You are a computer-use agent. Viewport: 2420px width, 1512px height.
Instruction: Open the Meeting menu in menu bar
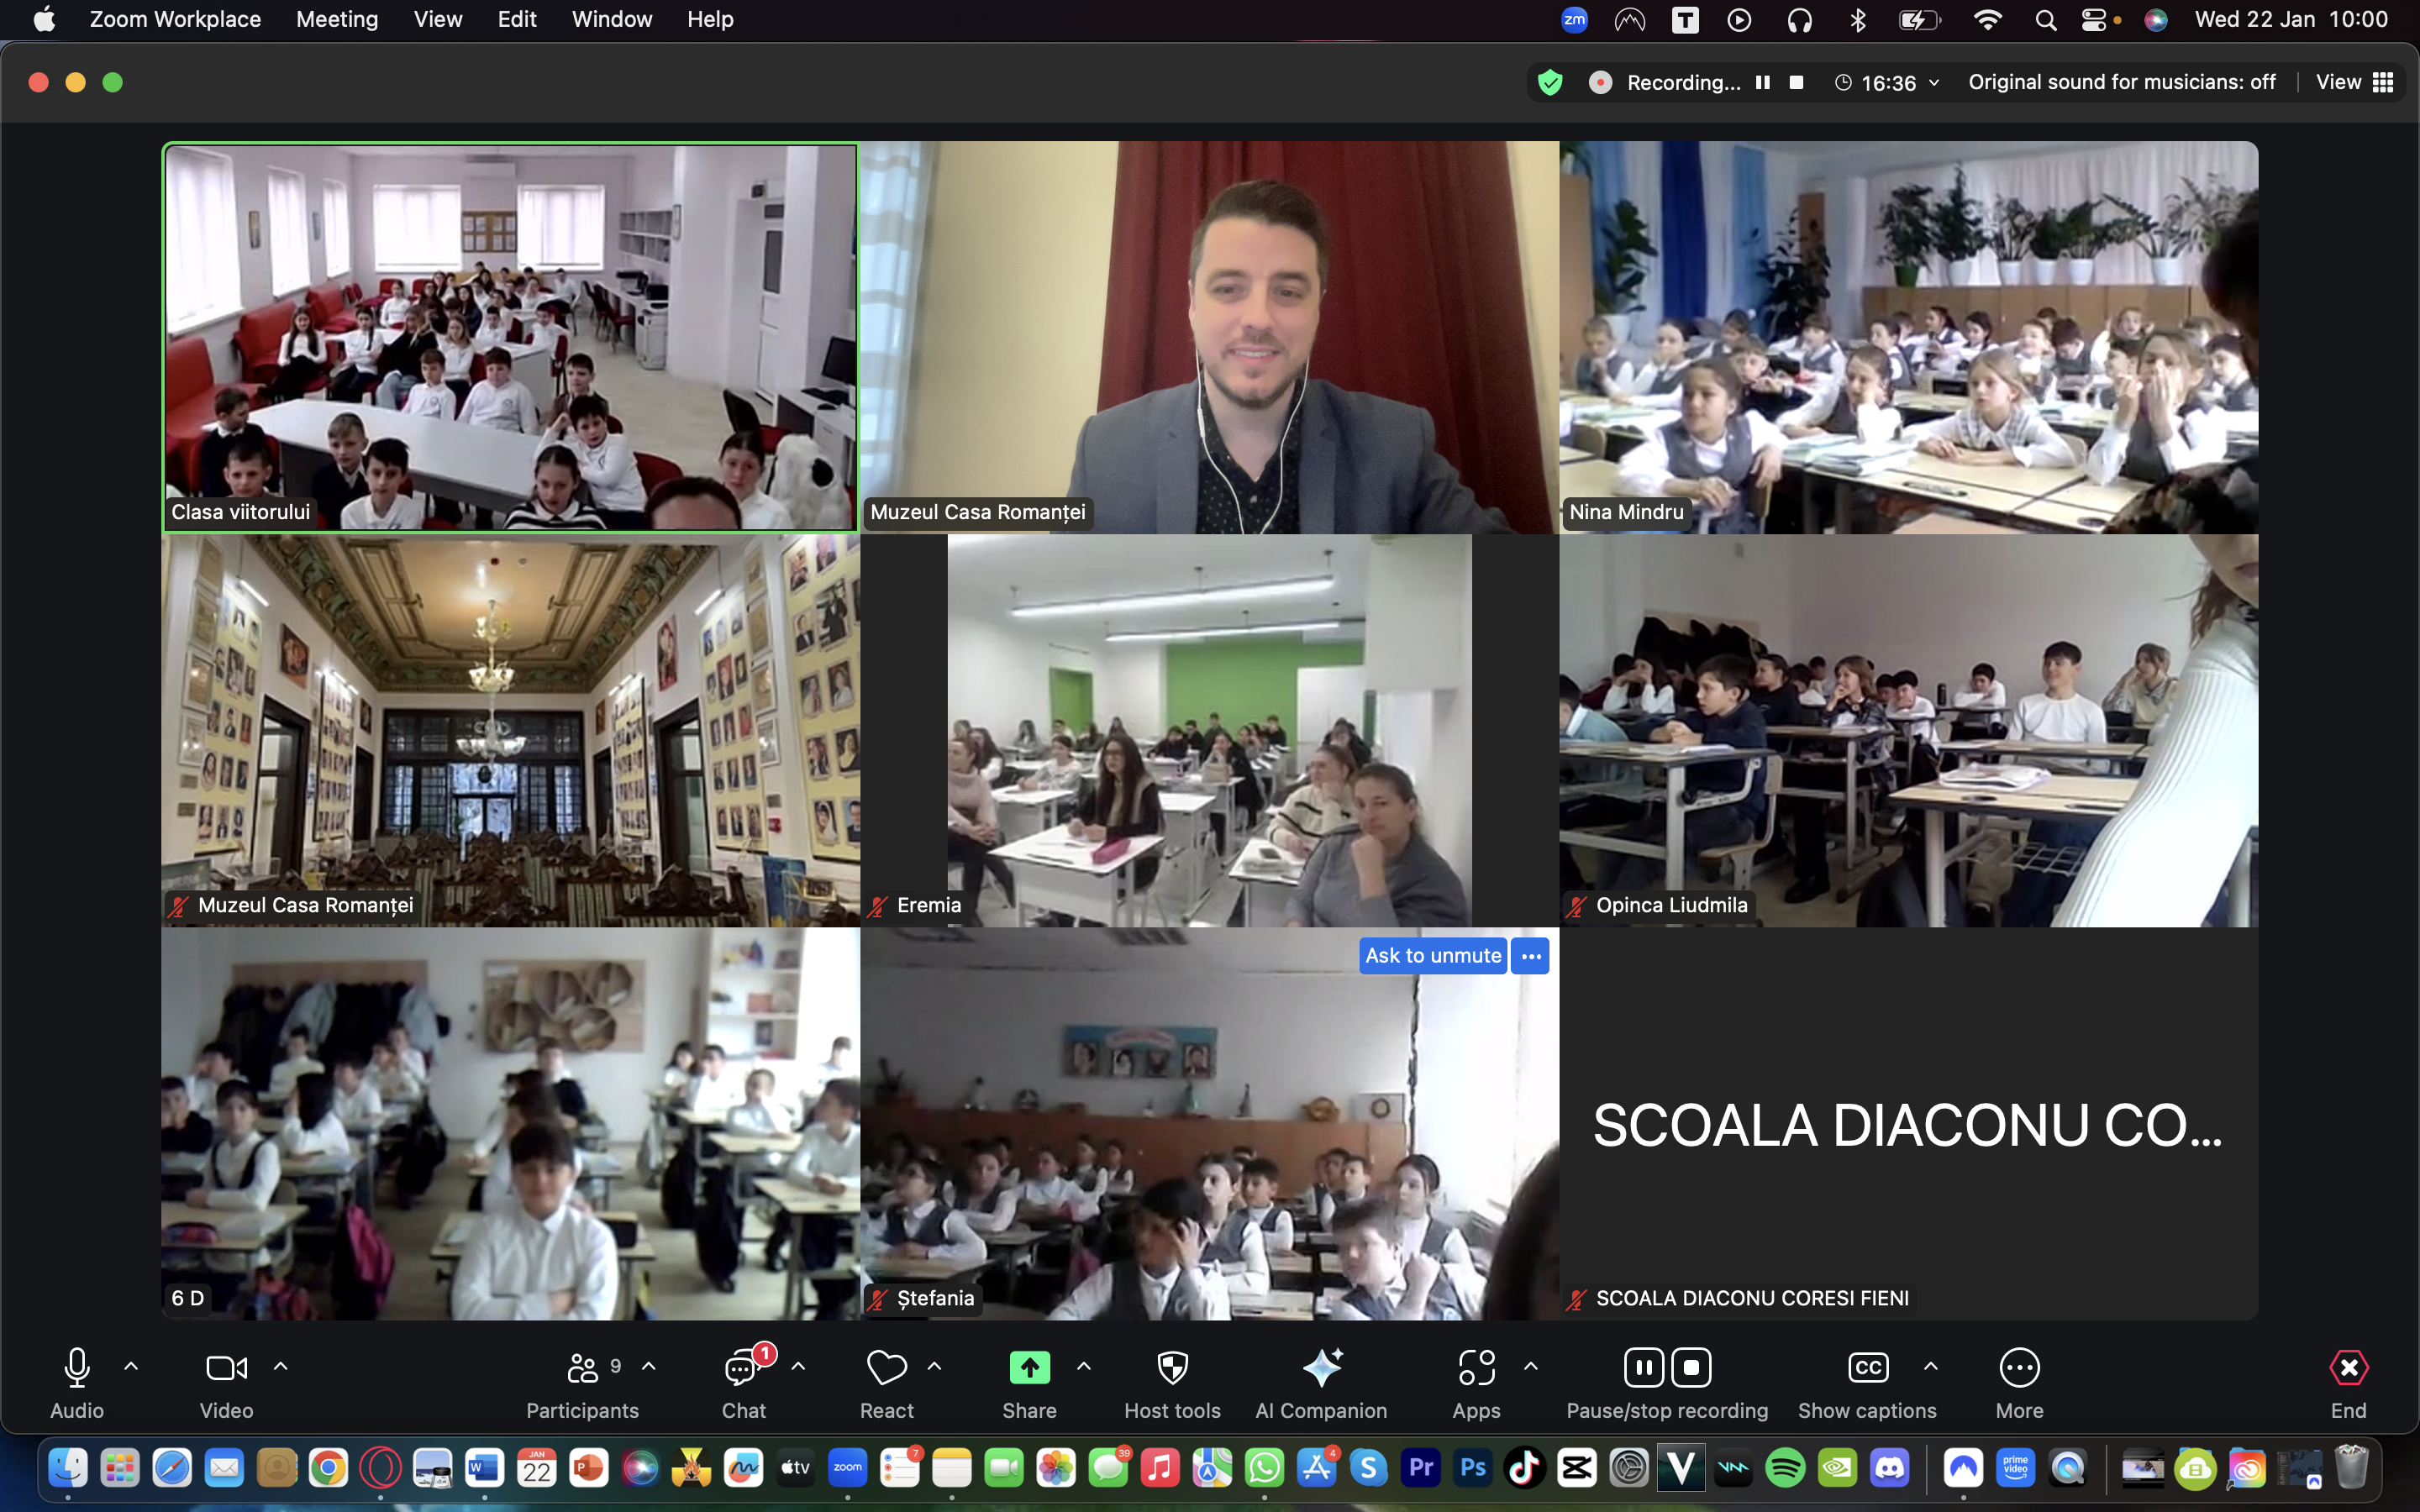337,19
